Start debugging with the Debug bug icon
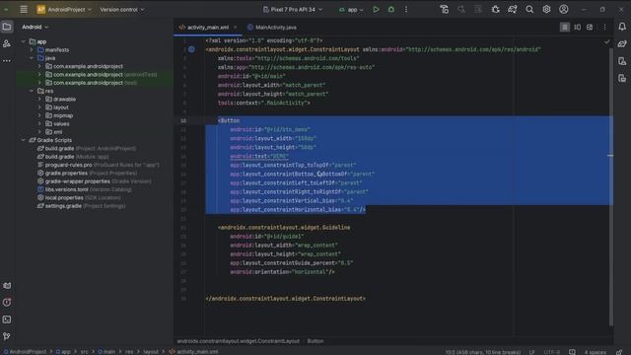Screen dimensions: 631x355 pyautogui.click(x=391, y=9)
